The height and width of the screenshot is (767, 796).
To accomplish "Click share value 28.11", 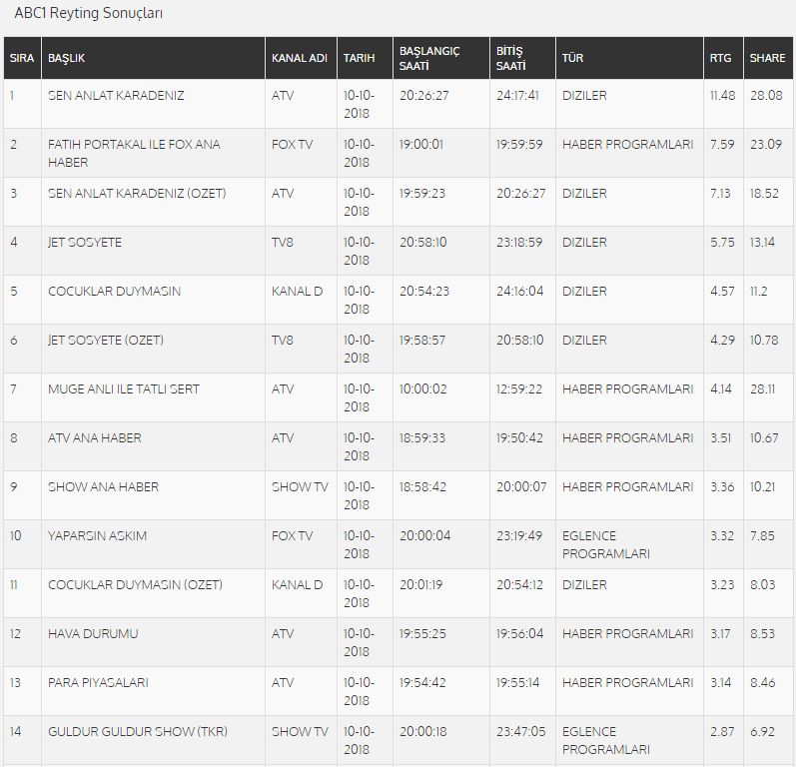I will coord(762,389).
